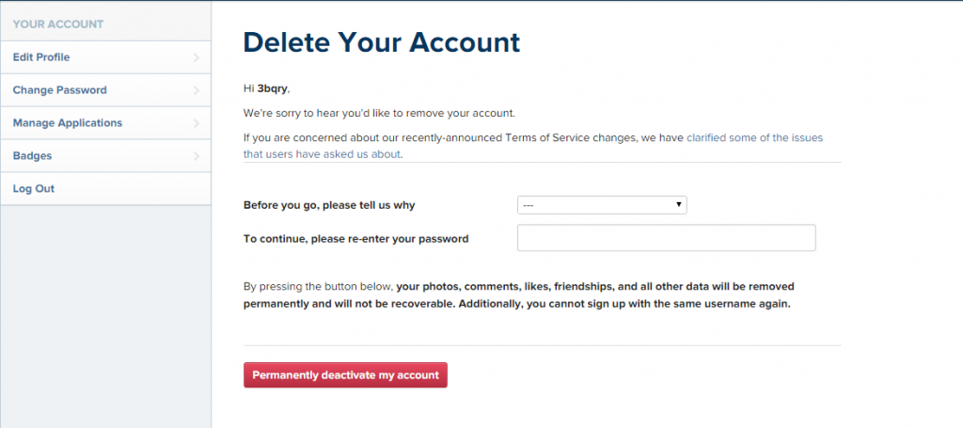This screenshot has width=963, height=428.
Task: Select Manage Applications in the sidebar
Action: [67, 123]
